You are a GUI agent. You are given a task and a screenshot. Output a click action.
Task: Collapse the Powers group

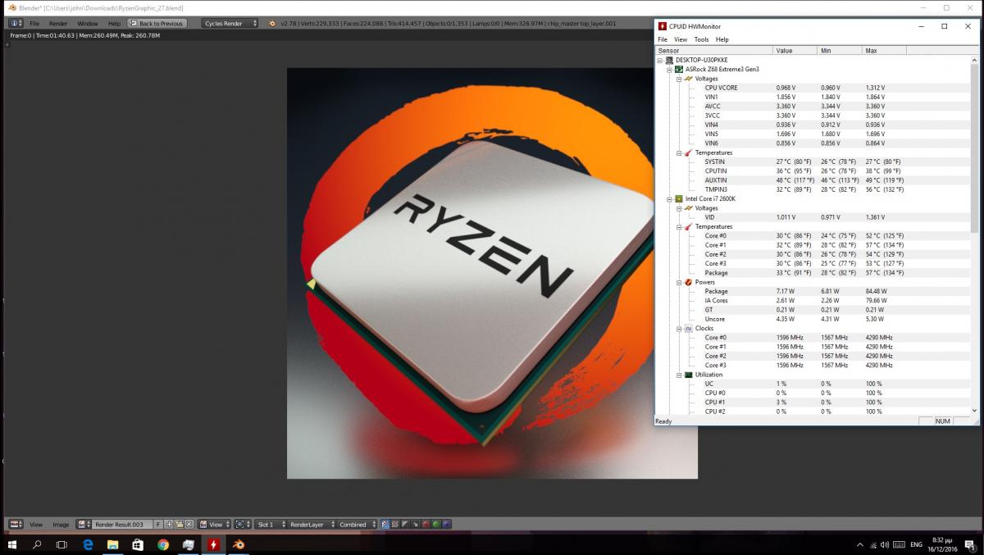(x=678, y=282)
